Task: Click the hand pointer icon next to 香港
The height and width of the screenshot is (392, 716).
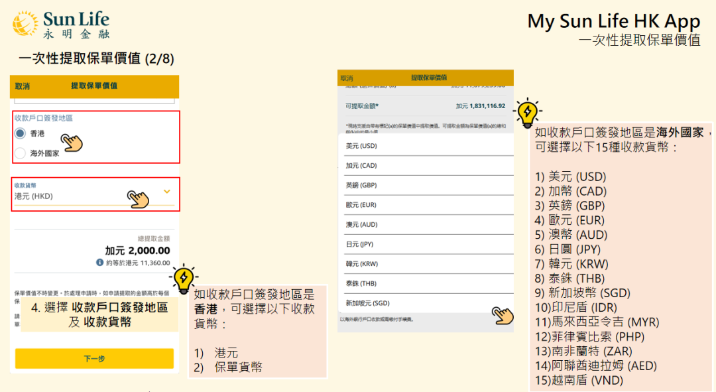Action: 72,141
